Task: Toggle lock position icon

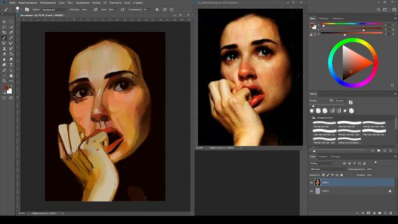Action: [333, 175]
